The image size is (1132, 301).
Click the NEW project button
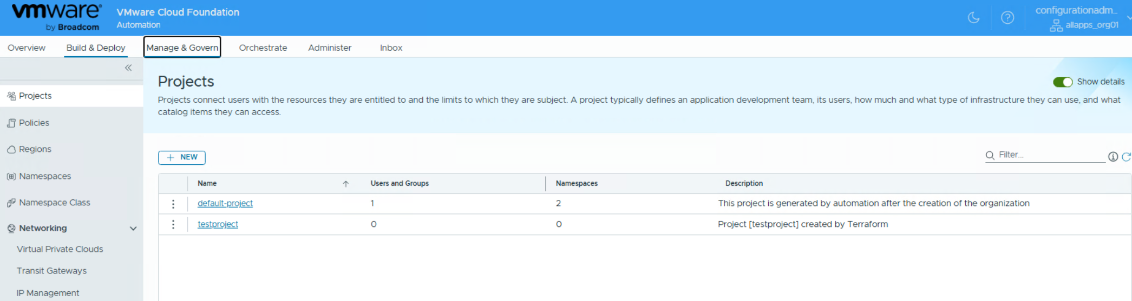tap(182, 157)
